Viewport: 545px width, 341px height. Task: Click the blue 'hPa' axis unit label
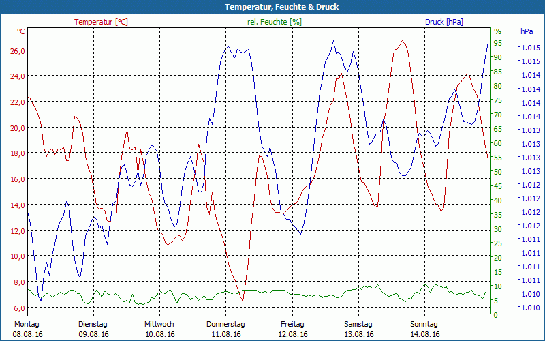pyautogui.click(x=527, y=31)
